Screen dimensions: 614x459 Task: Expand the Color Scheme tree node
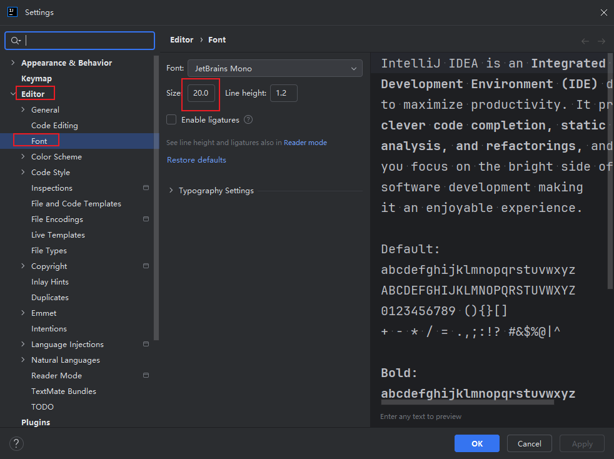23,157
